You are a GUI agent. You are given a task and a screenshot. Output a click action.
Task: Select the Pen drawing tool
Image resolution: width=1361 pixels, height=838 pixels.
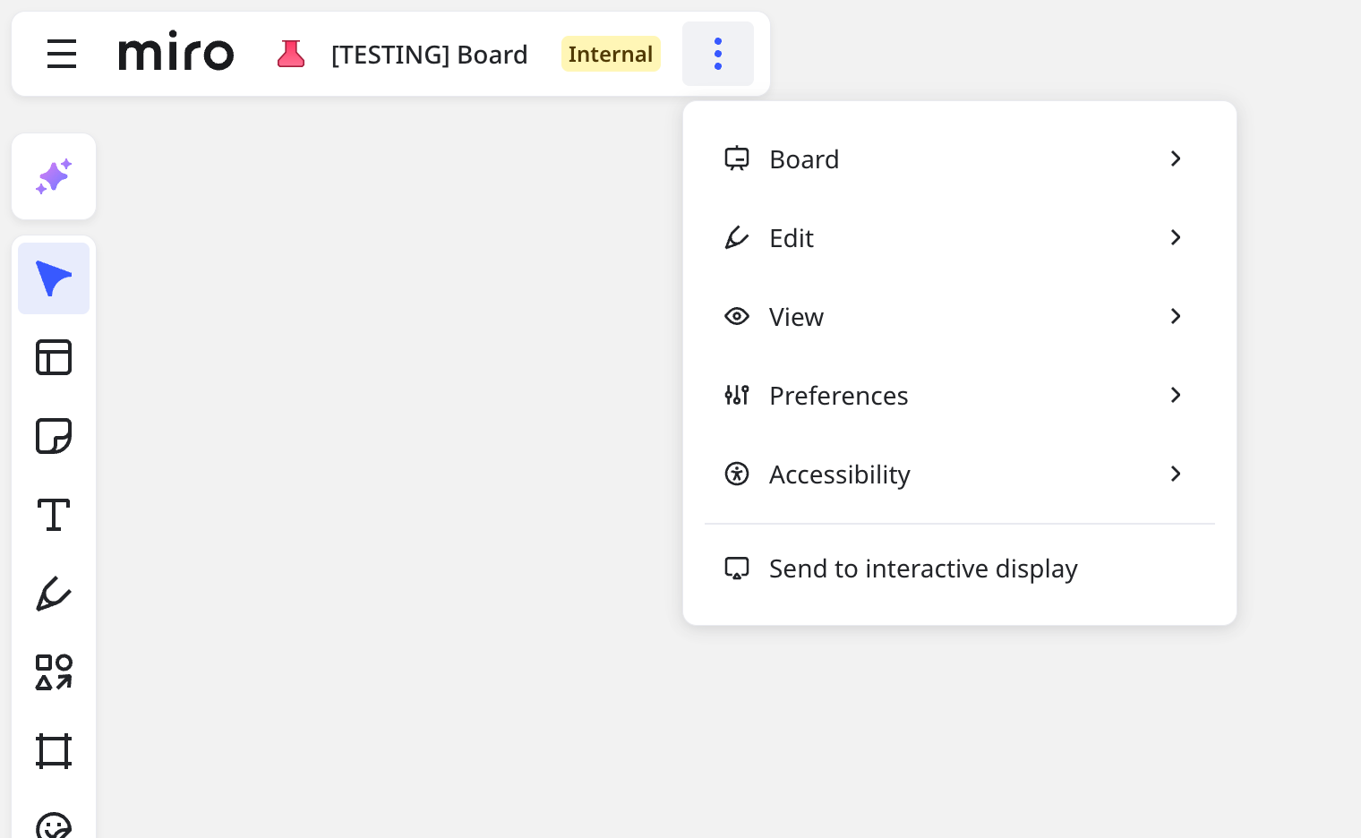tap(54, 594)
